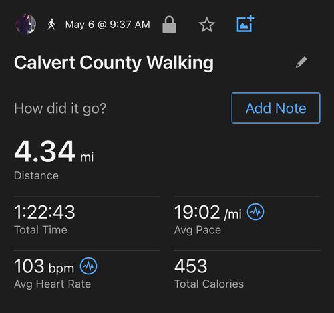Tap the Total Calories label
This screenshot has height=313, width=334.
209,284
